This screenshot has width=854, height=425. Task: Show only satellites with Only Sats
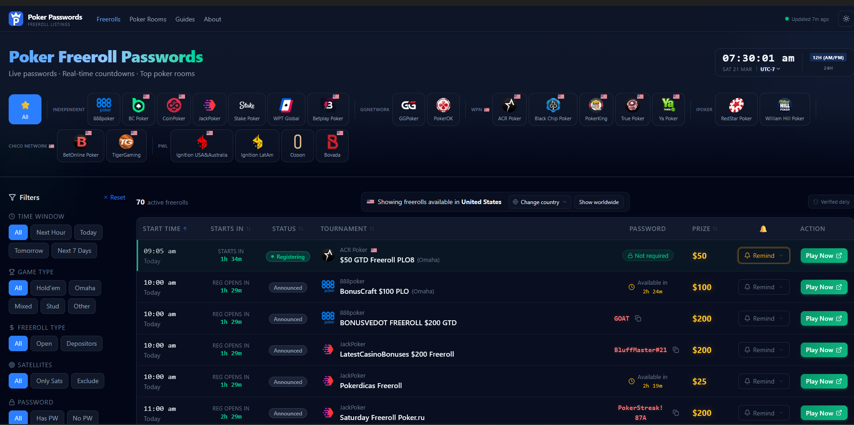click(x=50, y=381)
